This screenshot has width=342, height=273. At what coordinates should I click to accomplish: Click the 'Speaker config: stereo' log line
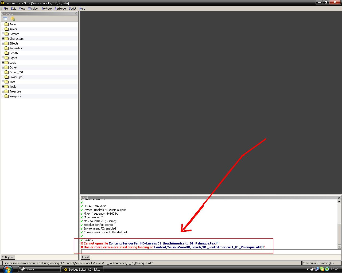[98, 225]
